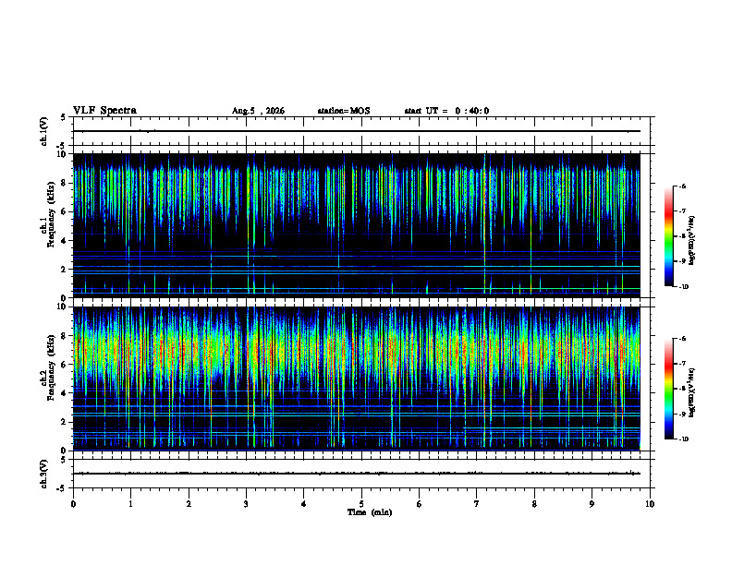Click the ch.3 voltage waveform trace

356,474
